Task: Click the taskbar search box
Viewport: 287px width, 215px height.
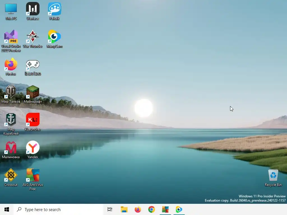Action: [x=58, y=209]
